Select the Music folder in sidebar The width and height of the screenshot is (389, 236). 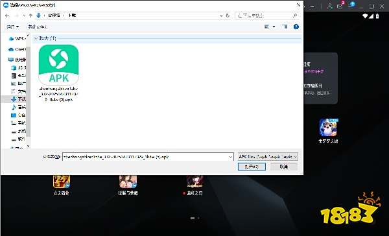[x=18, y=107]
